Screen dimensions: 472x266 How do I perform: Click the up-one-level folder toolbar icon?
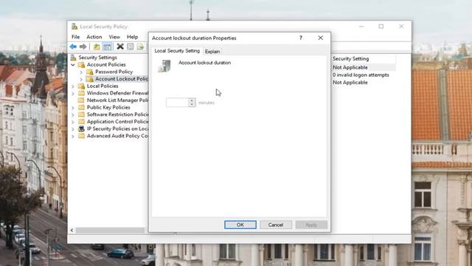coord(97,47)
